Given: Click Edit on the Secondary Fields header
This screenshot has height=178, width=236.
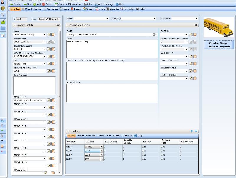Looking at the screenshot, I should coord(195,25).
